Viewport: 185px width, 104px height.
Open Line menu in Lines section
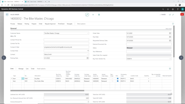click(27, 69)
